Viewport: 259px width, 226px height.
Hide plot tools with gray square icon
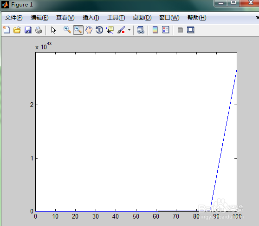(180, 30)
